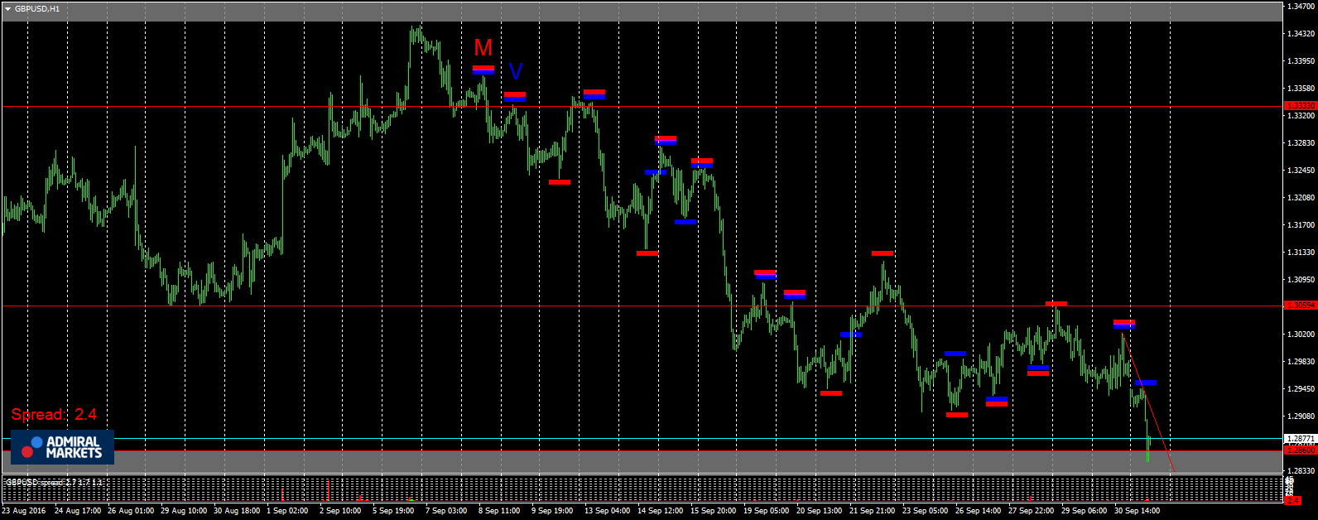
Task: Click the 1.28330 price axis label
Action: pyautogui.click(x=1301, y=471)
